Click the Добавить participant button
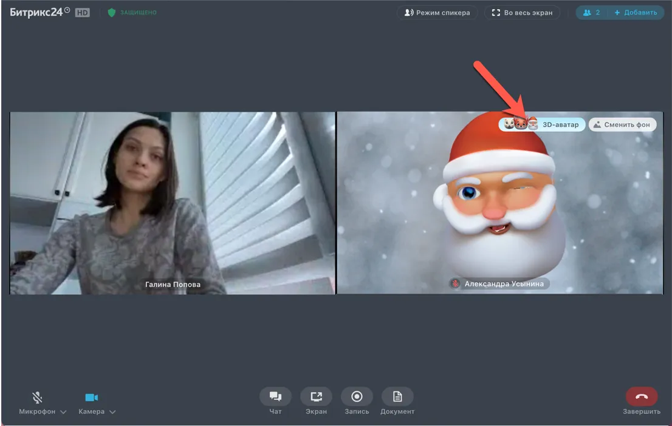The height and width of the screenshot is (426, 672). (x=636, y=12)
